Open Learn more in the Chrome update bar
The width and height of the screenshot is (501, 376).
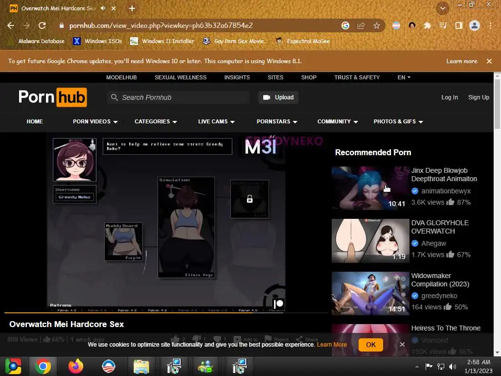tap(462, 61)
